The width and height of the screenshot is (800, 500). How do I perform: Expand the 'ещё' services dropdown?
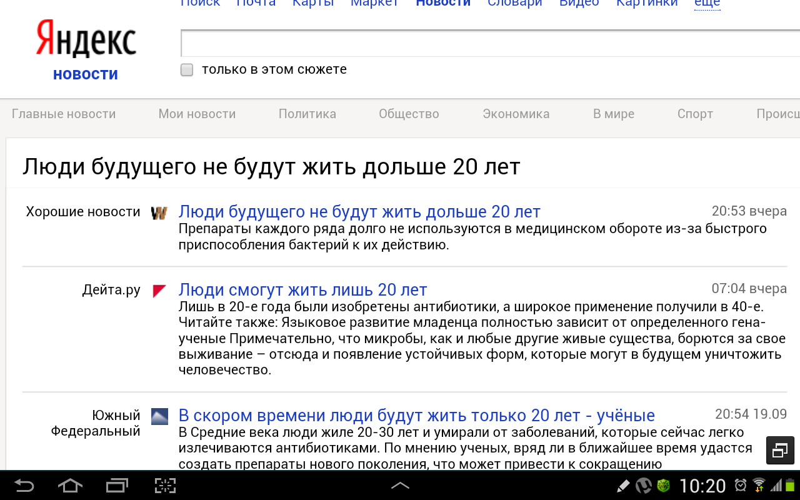point(707,3)
